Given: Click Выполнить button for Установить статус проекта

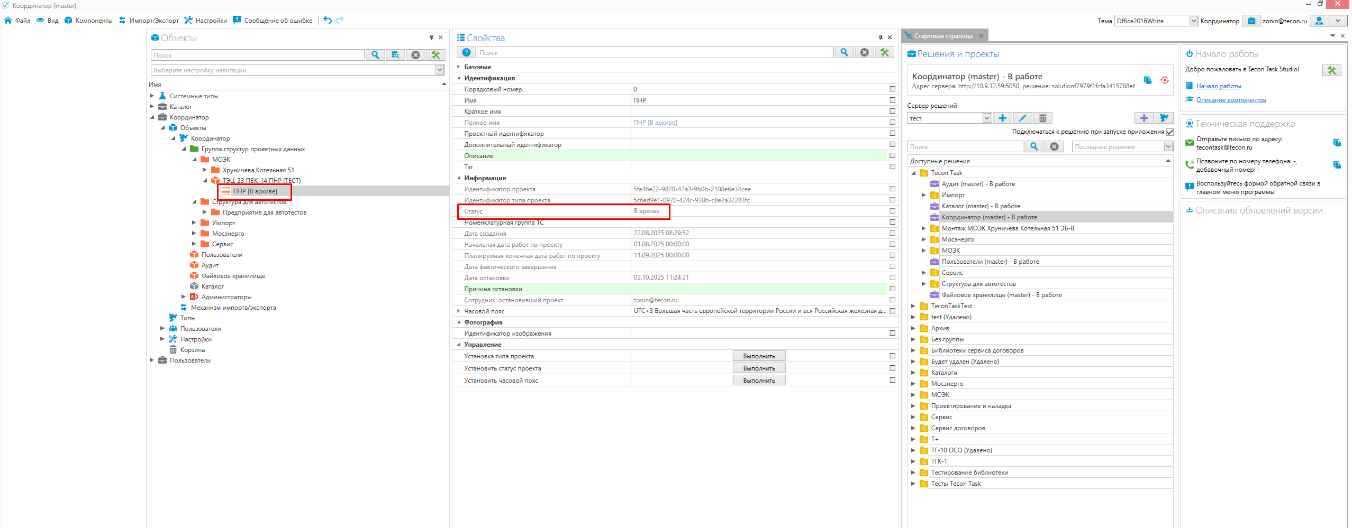Looking at the screenshot, I should 758,368.
